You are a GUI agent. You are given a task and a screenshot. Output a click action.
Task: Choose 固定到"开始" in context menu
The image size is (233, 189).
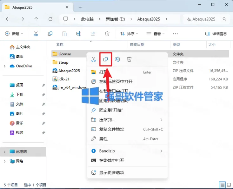(127, 110)
